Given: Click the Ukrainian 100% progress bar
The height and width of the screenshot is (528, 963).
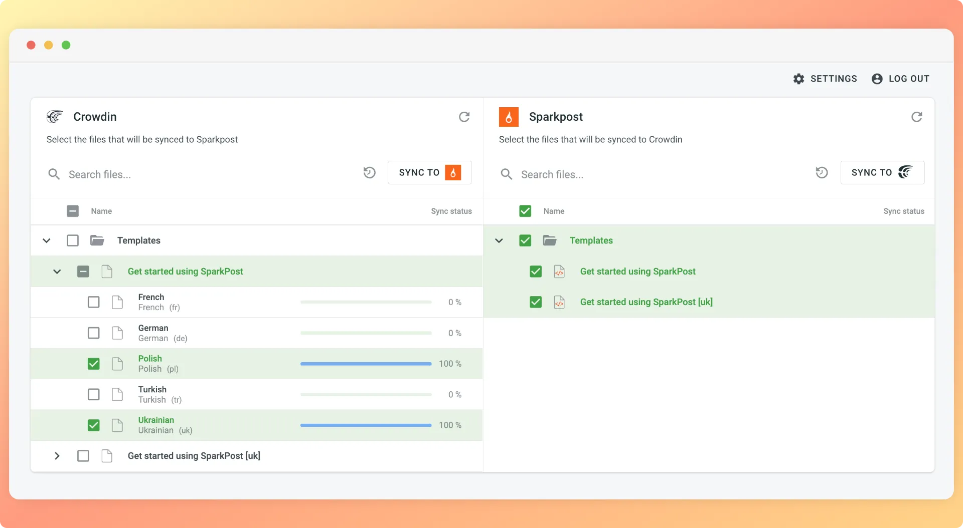Looking at the screenshot, I should pos(366,425).
